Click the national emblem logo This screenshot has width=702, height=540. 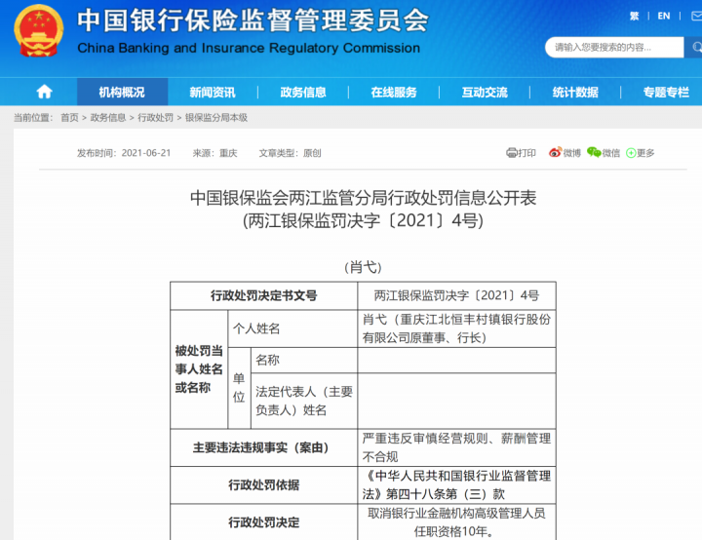click(x=38, y=30)
